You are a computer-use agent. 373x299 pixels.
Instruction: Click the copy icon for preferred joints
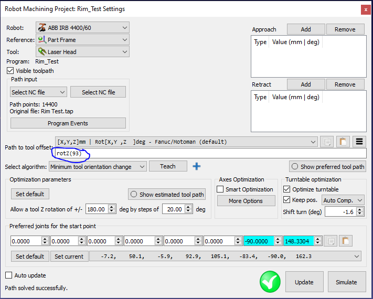coord(331,241)
